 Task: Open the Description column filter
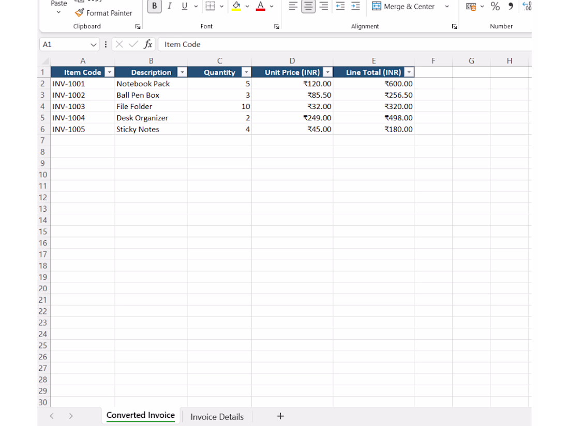point(182,72)
